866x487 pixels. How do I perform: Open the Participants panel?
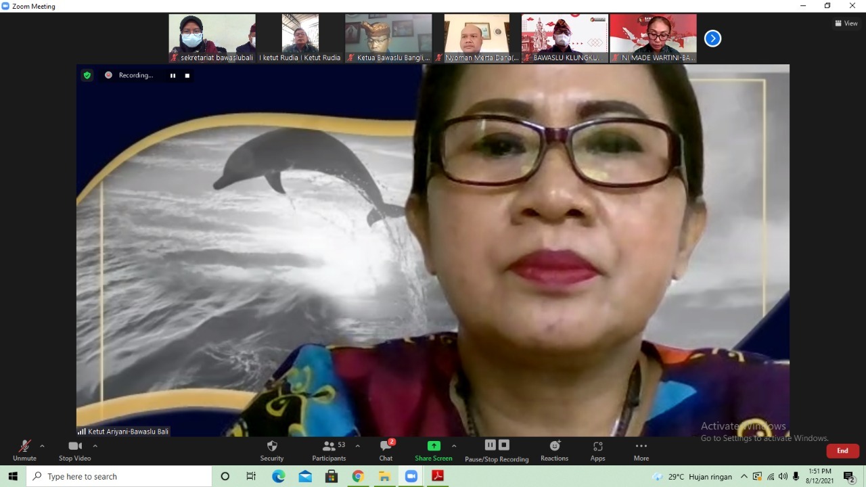click(329, 450)
